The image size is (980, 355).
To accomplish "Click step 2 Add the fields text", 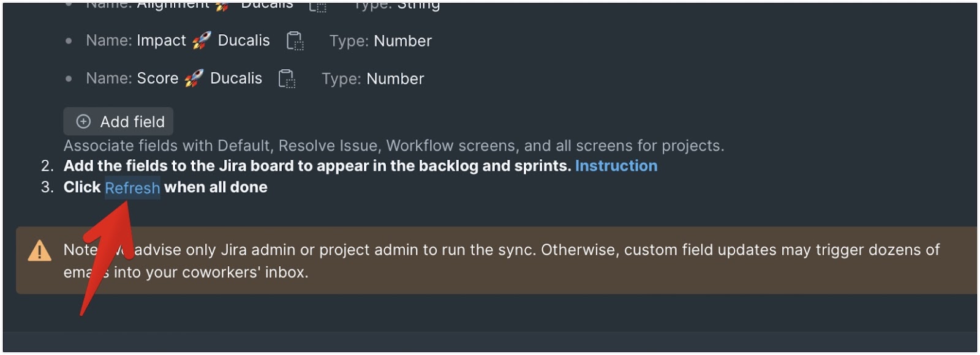I will (x=317, y=166).
